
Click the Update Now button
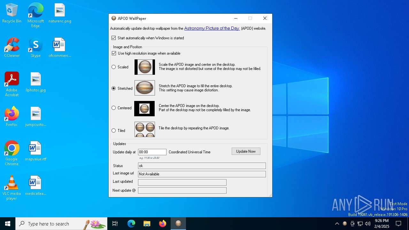246,151
